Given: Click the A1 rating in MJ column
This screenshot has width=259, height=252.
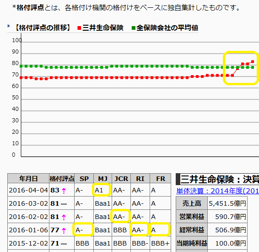Looking at the screenshot, I should [99, 190].
